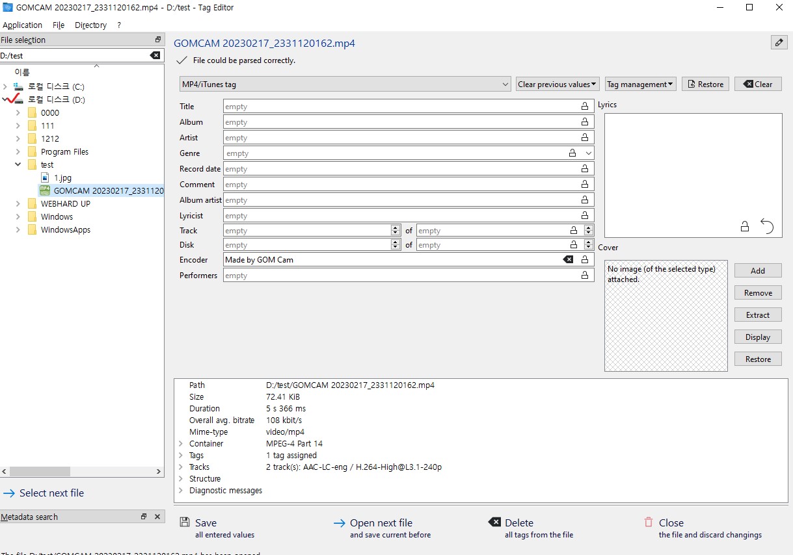
Task: Extract the cover image
Action: pyautogui.click(x=758, y=315)
